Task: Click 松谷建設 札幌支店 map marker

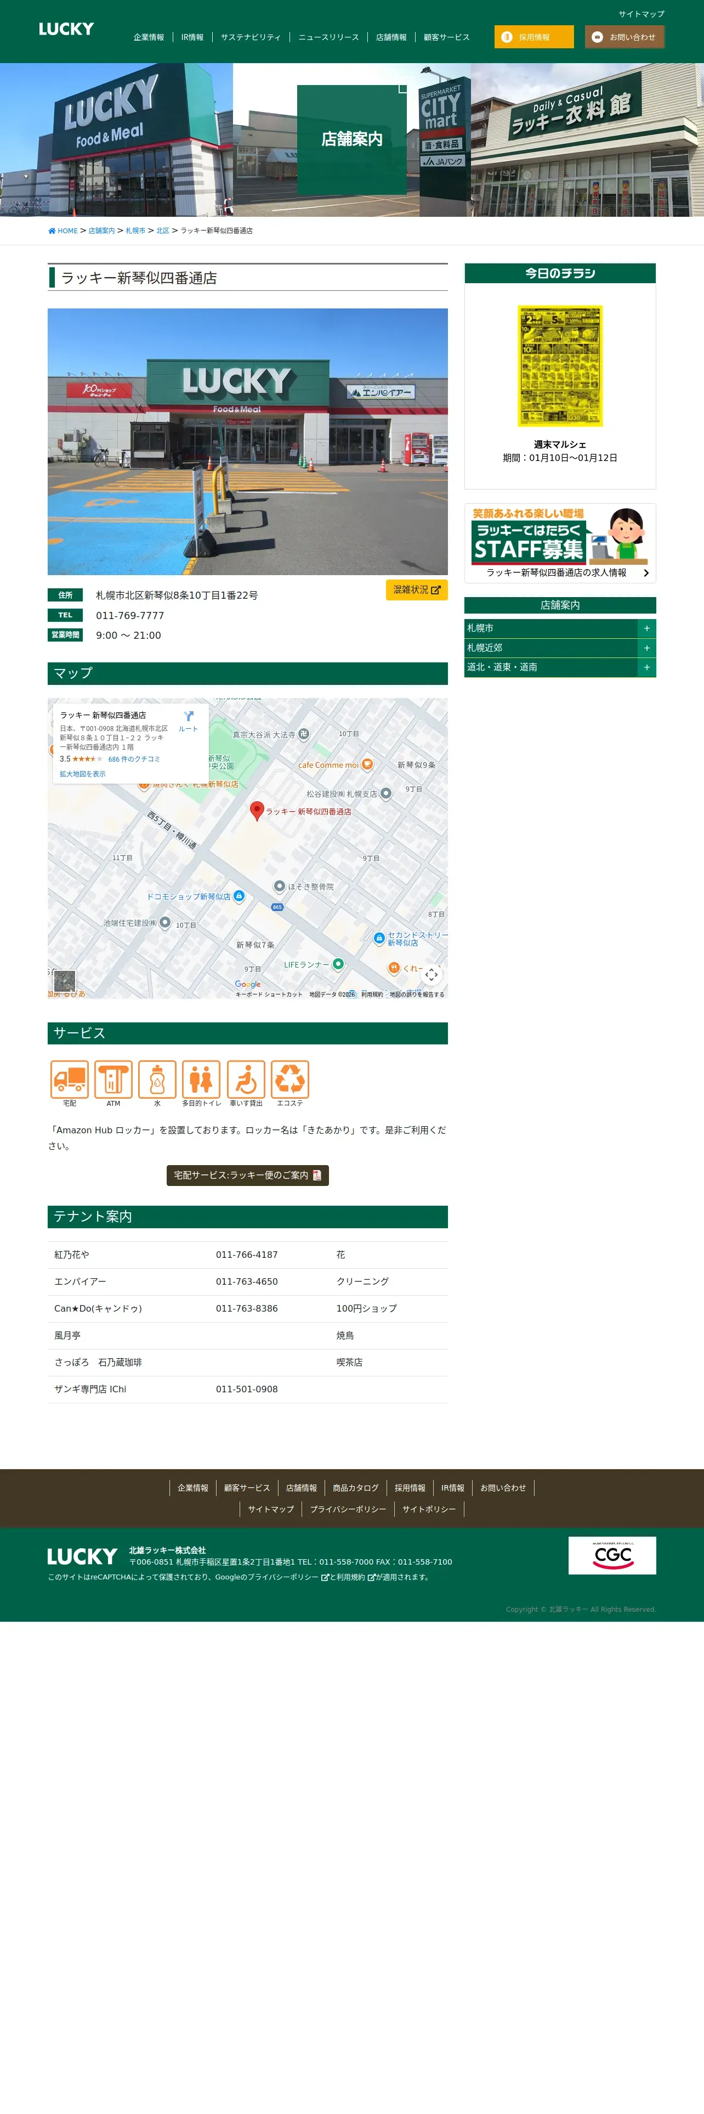Action: (x=385, y=794)
